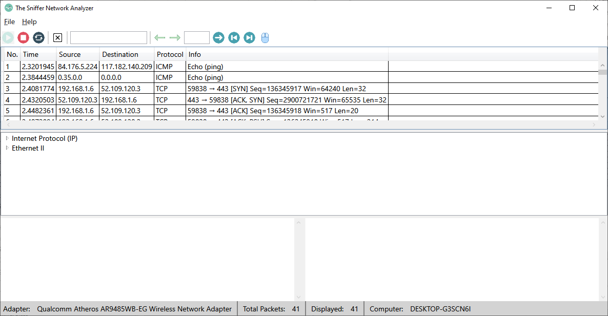The width and height of the screenshot is (608, 316).
Task: Click computer name DESKTOP-G3SCN6I in status bar
Action: pyautogui.click(x=440, y=309)
